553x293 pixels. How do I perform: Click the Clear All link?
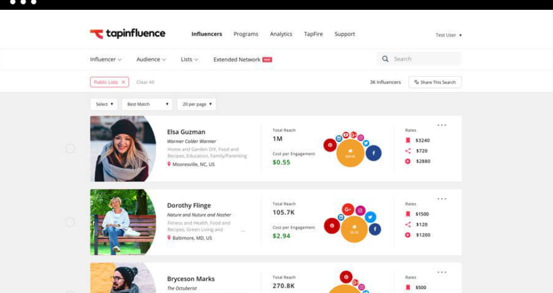[x=146, y=82]
